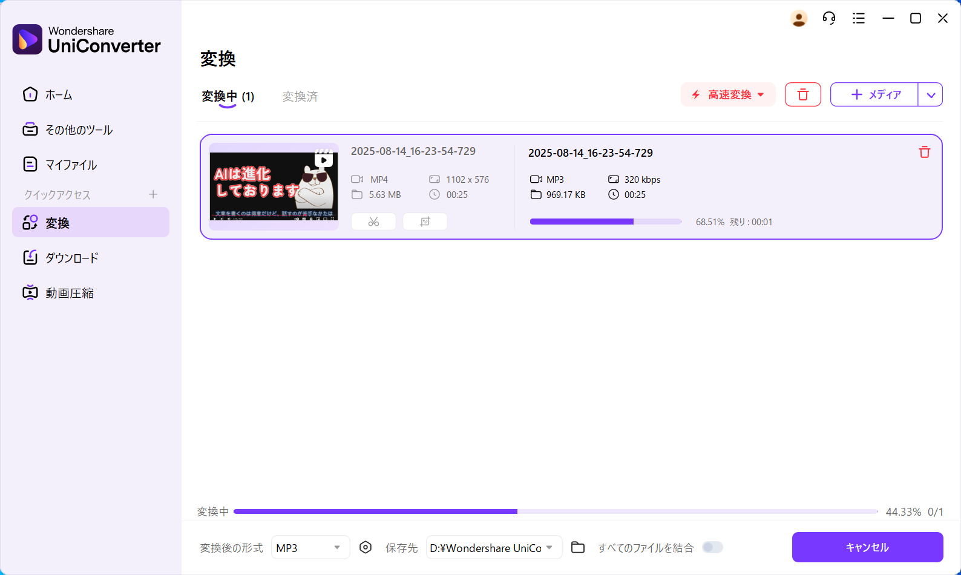Open 動画圧縮 in the sidebar
The image size is (961, 575).
tap(91, 293)
